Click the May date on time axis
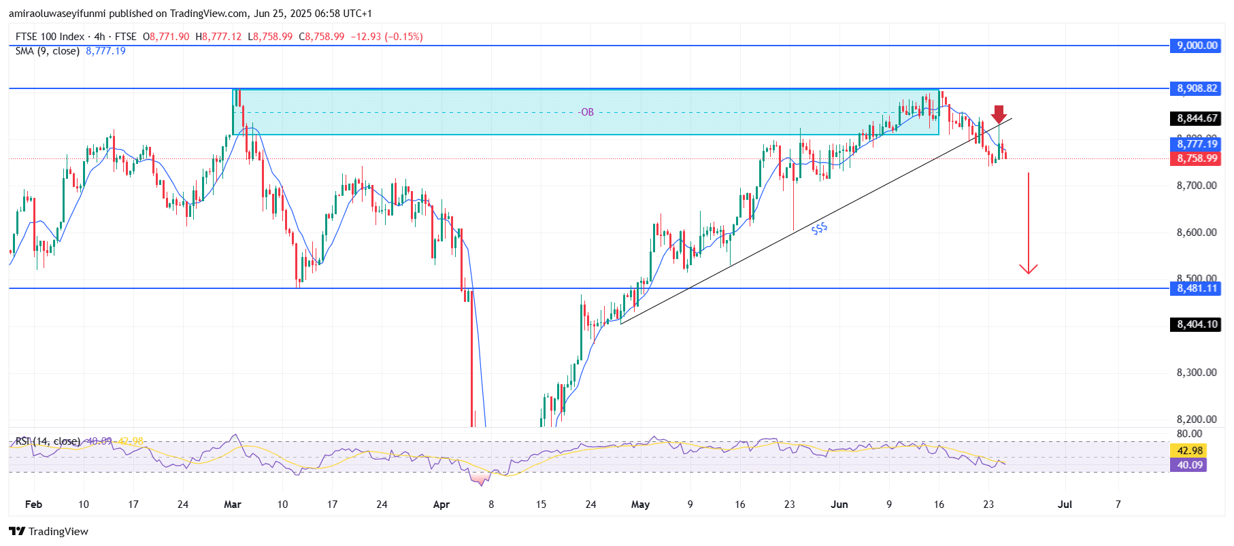This screenshot has width=1234, height=546. 640,505
